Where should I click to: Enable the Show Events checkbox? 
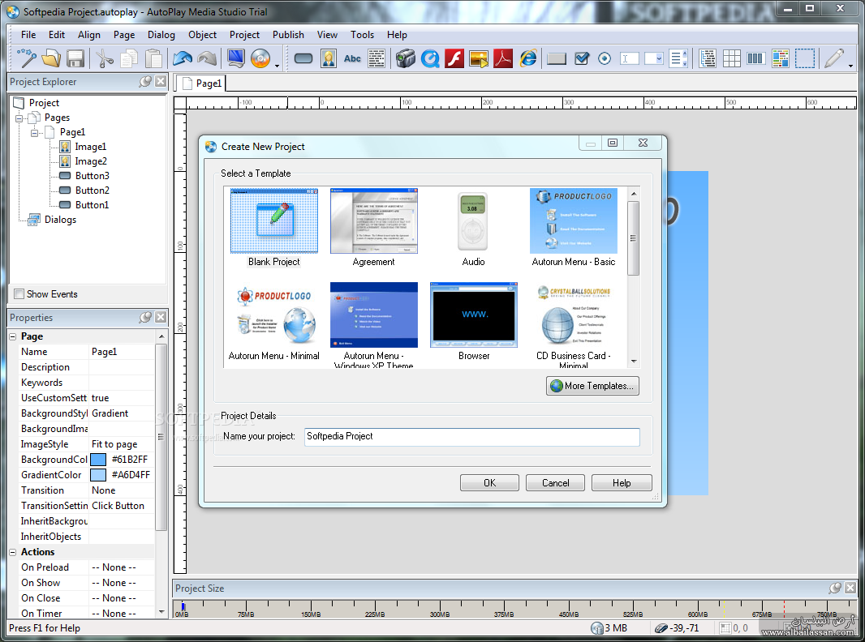(x=19, y=293)
